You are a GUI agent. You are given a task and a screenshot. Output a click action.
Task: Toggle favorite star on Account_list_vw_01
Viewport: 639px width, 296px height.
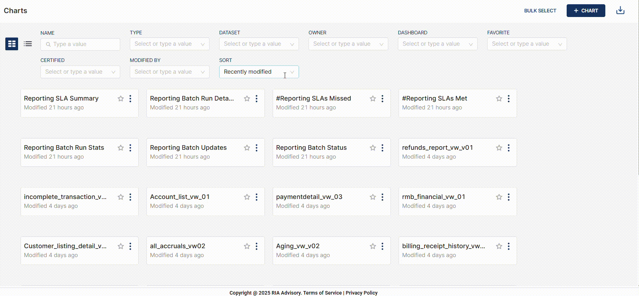point(247,197)
